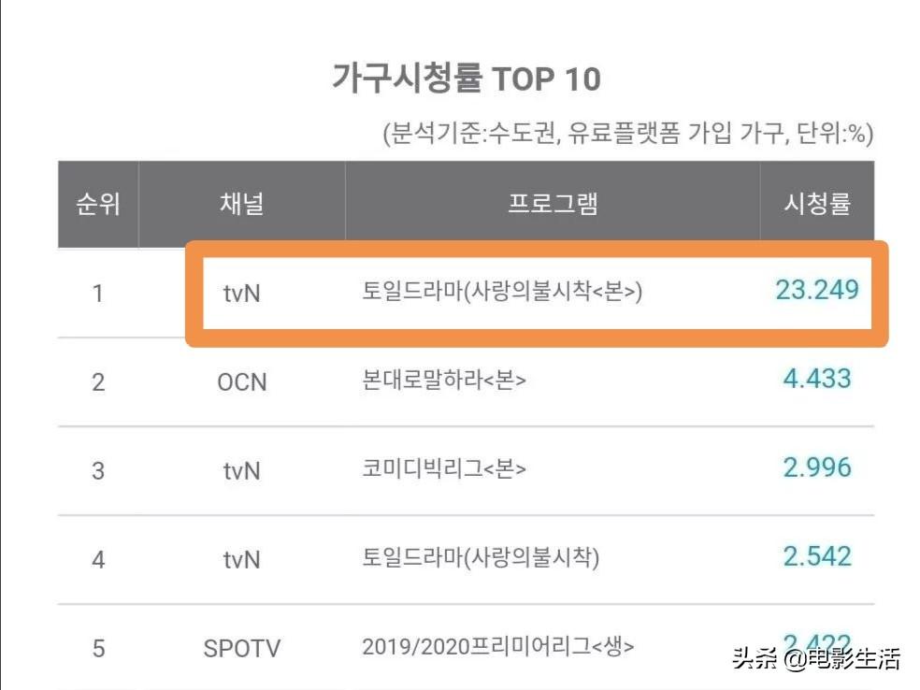Click the 순위 column header
This screenshot has height=690, width=920.
(98, 205)
